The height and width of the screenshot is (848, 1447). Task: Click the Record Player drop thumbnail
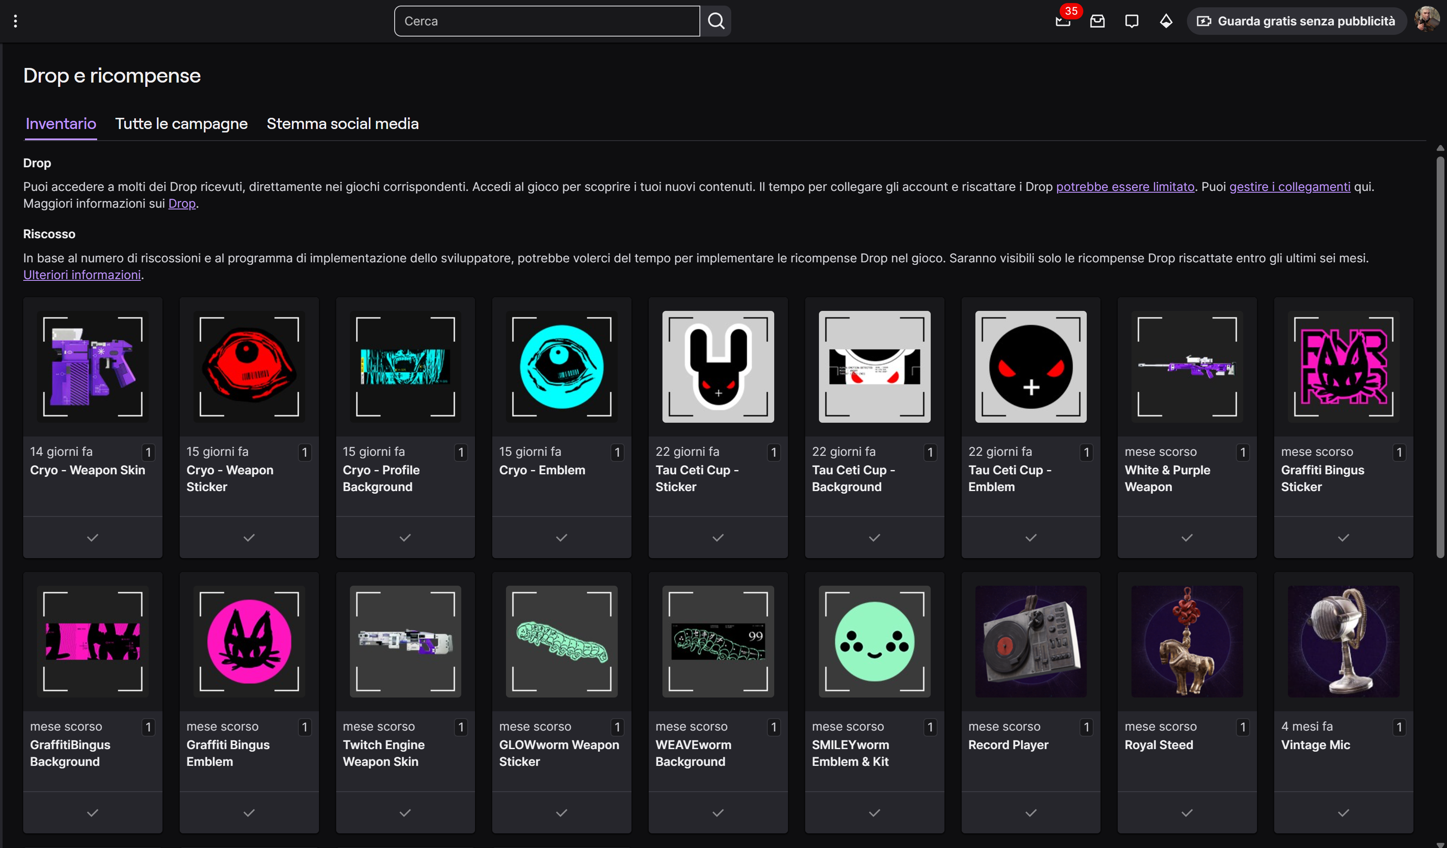point(1031,641)
